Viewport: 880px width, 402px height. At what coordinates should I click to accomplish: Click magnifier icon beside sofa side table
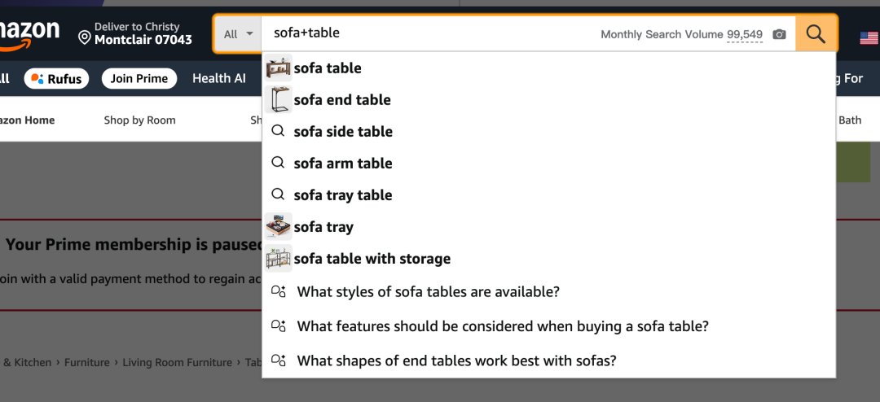tap(278, 131)
